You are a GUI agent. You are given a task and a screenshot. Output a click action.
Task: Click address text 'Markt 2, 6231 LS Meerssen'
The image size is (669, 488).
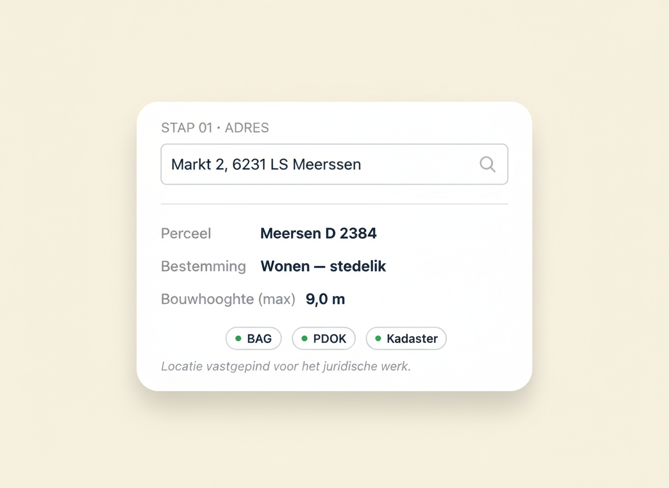coord(266,164)
